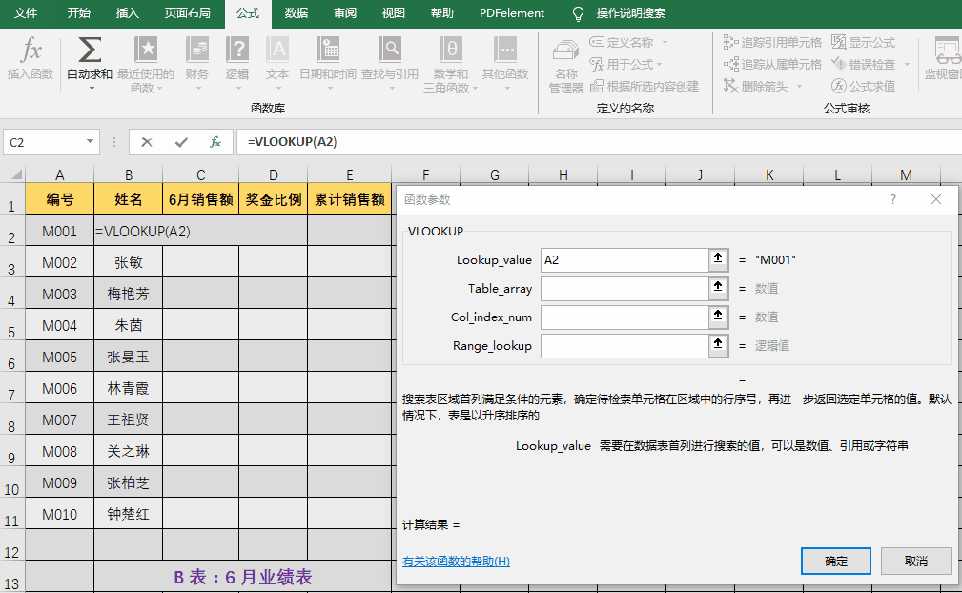
Task: Switch to the Help (帮助) tab
Action: [441, 13]
